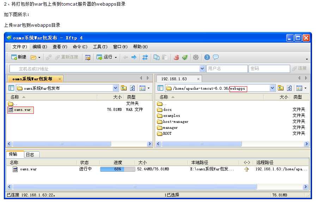This screenshot has height=202, width=330.
Task: Open the 命令(C) menu
Action: [80, 46]
